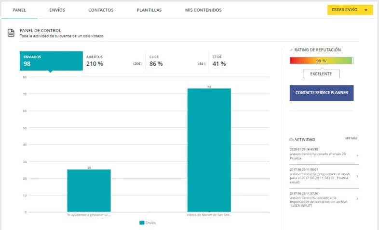Click the (206) opens count

pos(137,64)
